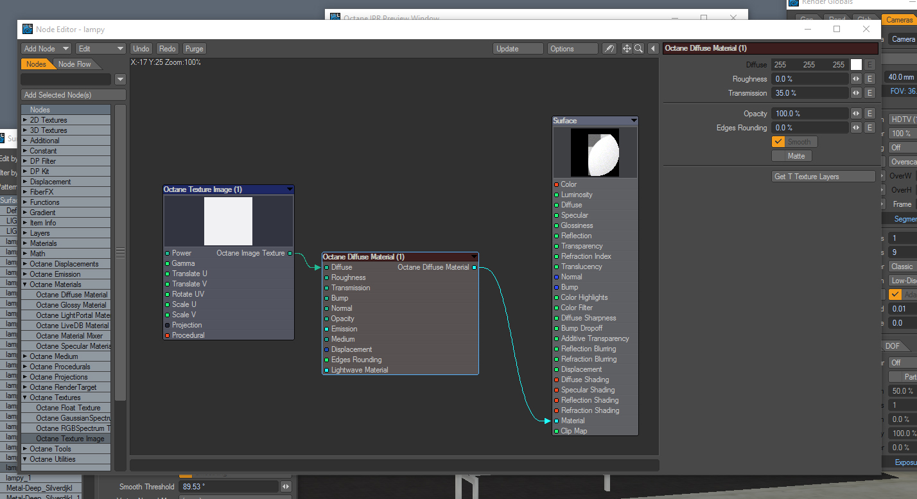Click envelope E button for Transmission
The width and height of the screenshot is (917, 499).
(x=870, y=93)
